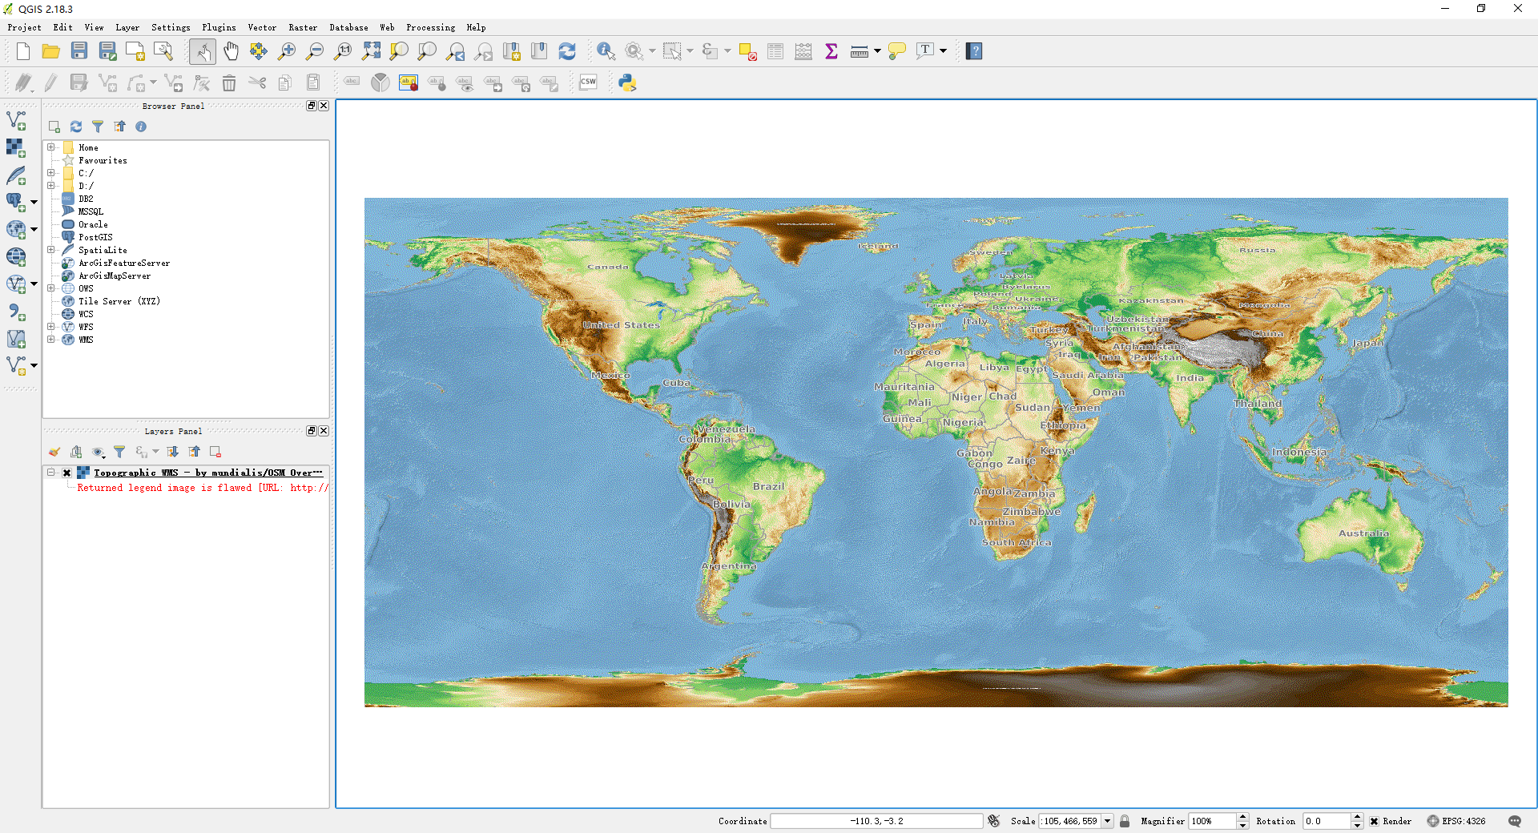
Task: Open the Raster menu
Action: pos(303,27)
